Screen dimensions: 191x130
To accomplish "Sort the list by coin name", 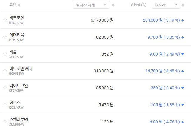I will click(19, 5).
